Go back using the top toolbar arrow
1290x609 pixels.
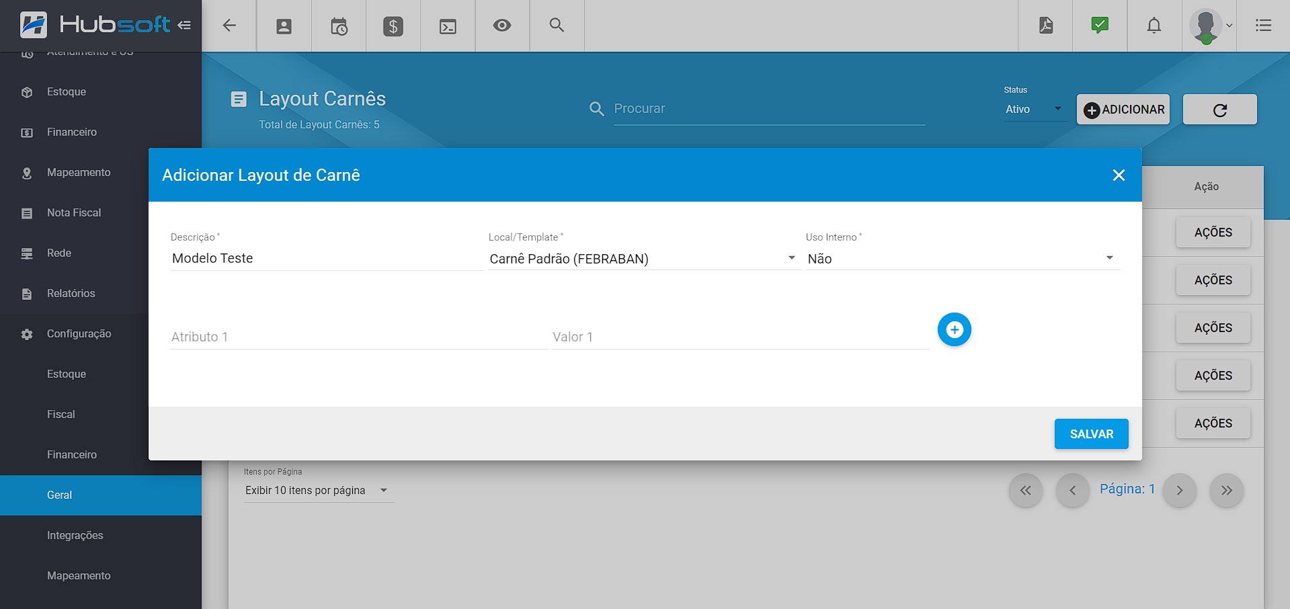[229, 26]
